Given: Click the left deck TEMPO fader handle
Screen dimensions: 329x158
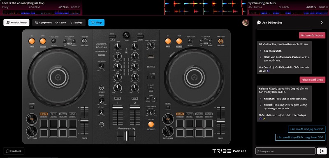Looking at the screenshot, I should point(84,120).
